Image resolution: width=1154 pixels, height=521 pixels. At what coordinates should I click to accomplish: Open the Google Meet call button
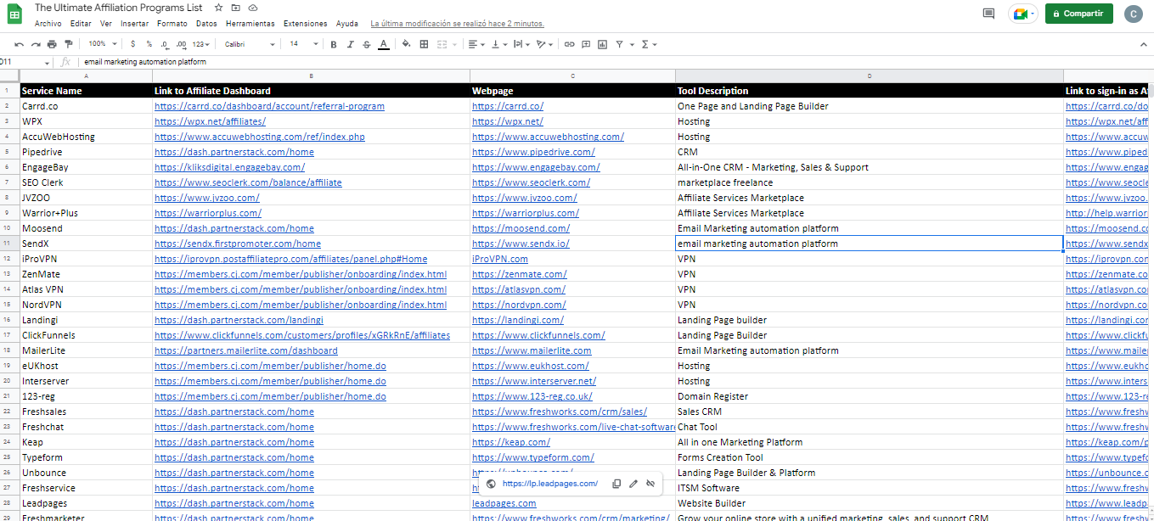tap(1022, 14)
